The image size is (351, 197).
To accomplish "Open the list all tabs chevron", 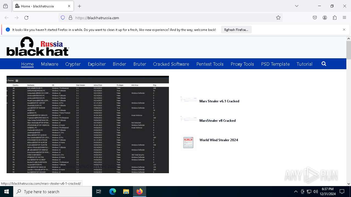I will pyautogui.click(x=297, y=6).
